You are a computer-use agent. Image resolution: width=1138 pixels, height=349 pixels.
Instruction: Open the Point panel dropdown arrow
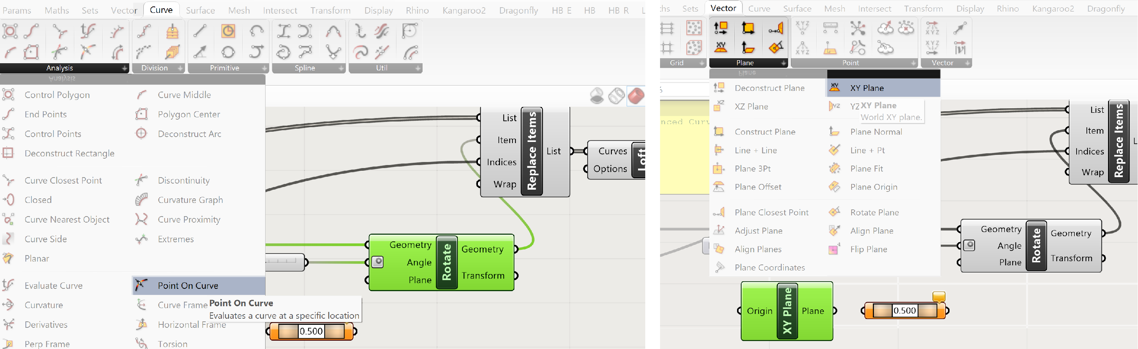[913, 63]
